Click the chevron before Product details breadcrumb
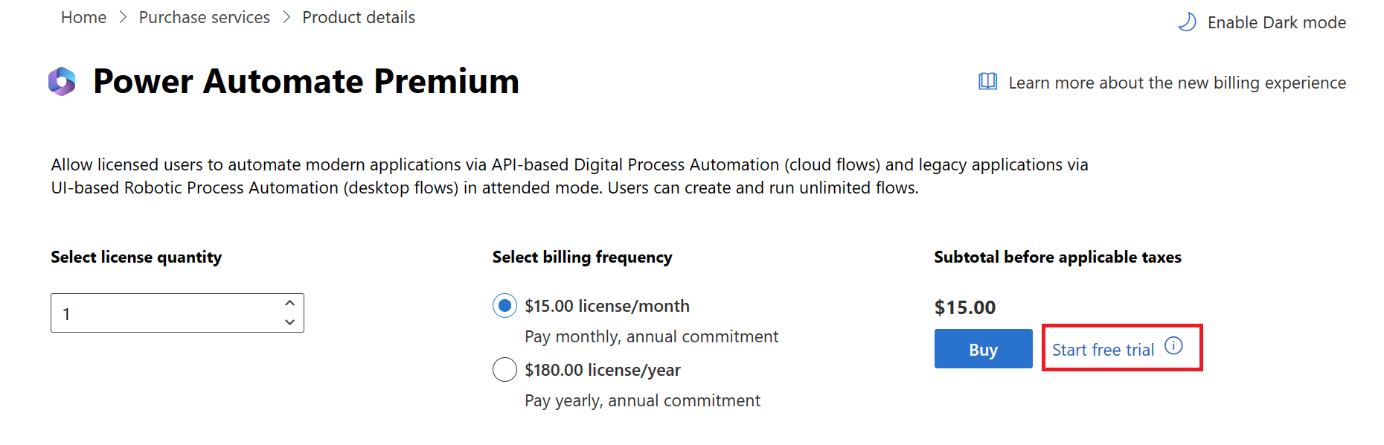 coord(286,17)
